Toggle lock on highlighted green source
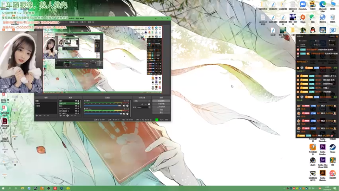This screenshot has height=191, width=339. (x=78, y=104)
